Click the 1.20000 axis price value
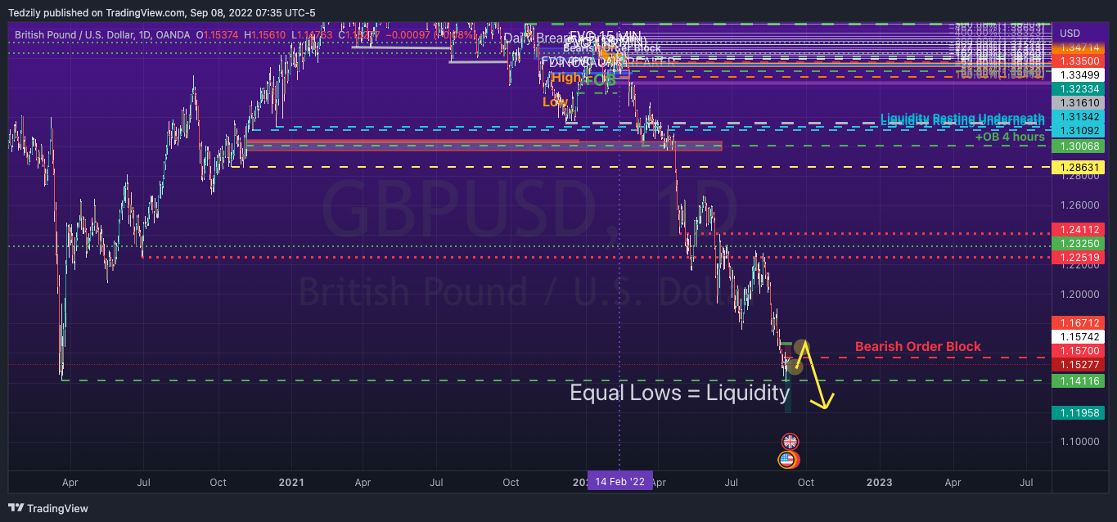This screenshot has height=522, width=1117. pyautogui.click(x=1078, y=294)
